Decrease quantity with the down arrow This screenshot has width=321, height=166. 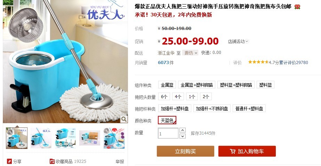[x=182, y=136]
